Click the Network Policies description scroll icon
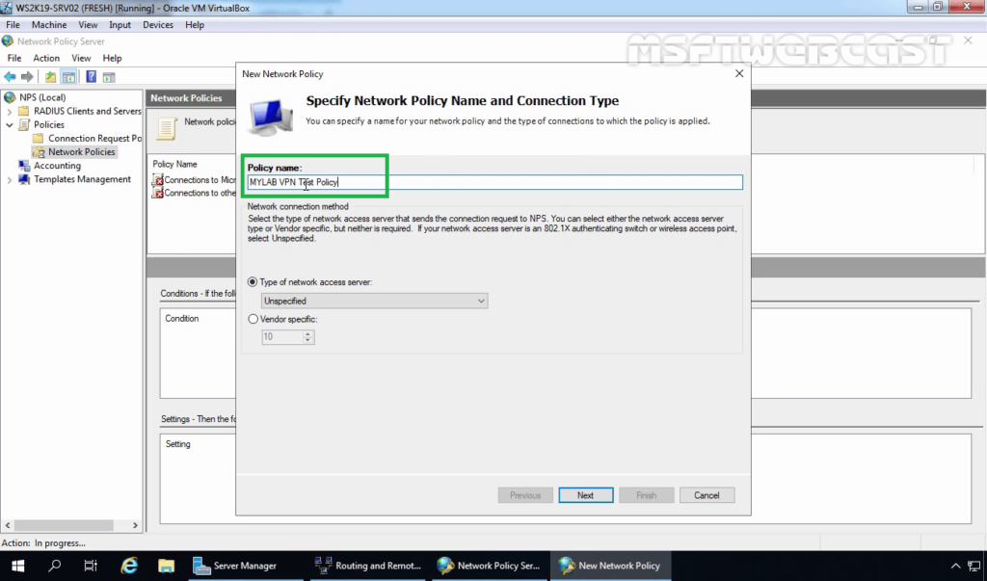 (167, 128)
